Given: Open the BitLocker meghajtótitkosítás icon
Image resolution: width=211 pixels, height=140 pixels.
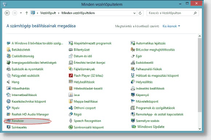Looking at the screenshot, I should [x=133, y=49].
